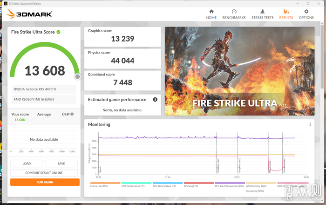Click the Combined score 7 448 value
326x205 pixels.
[122, 82]
